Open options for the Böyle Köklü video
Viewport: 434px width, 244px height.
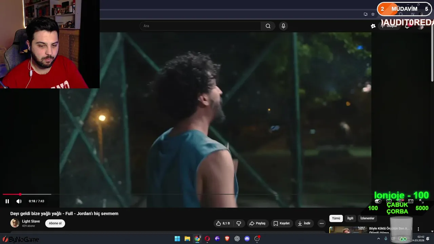(x=418, y=229)
